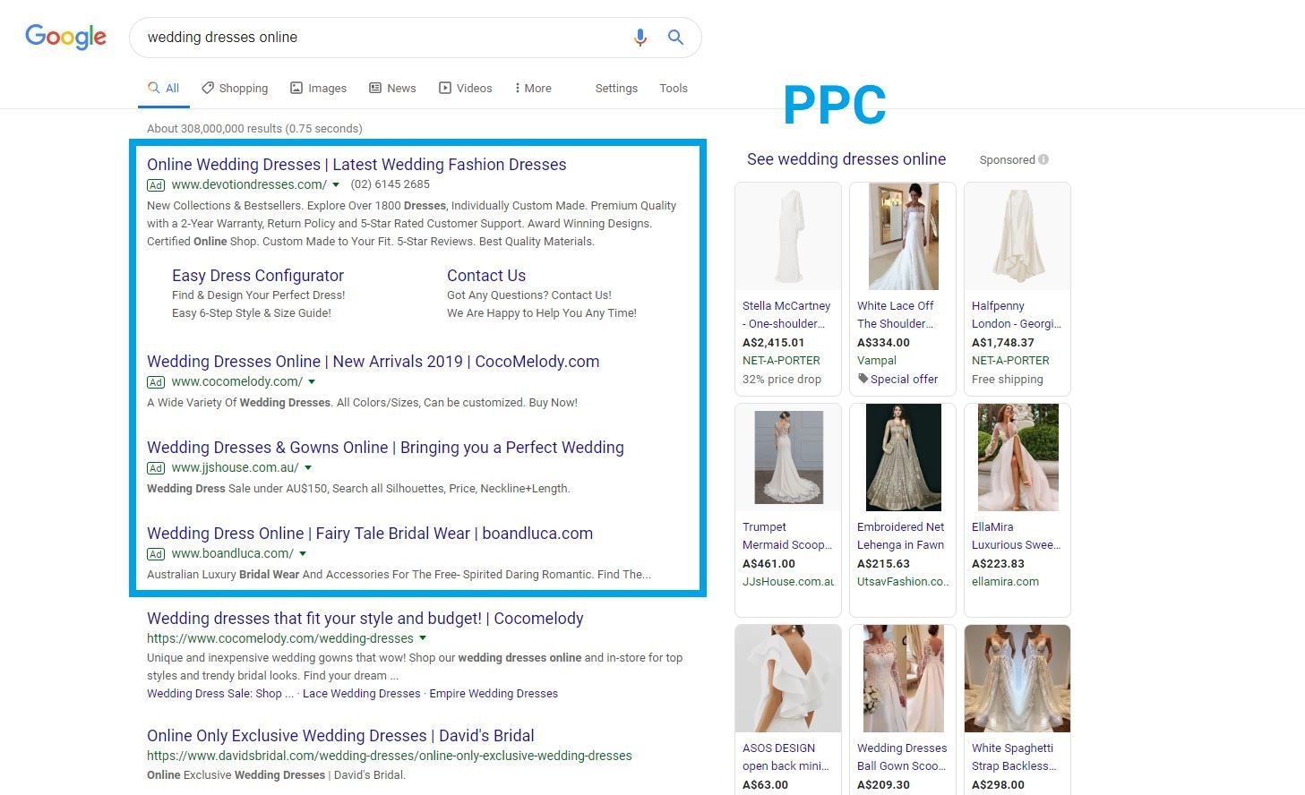This screenshot has width=1305, height=795.
Task: Open the Wedding Dresses Ball Gown image
Action: [x=903, y=679]
